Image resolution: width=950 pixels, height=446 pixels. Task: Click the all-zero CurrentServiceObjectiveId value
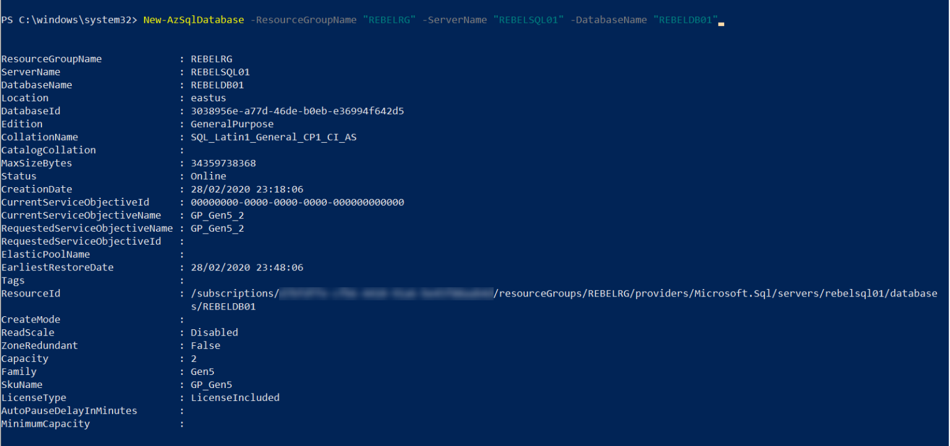click(297, 202)
